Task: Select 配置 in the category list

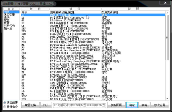Action: 11,20
